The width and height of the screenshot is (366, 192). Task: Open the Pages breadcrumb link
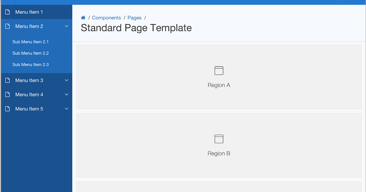click(x=135, y=18)
